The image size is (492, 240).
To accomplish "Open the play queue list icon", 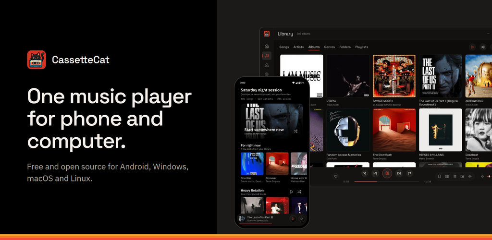I will pyautogui.click(x=455, y=176).
